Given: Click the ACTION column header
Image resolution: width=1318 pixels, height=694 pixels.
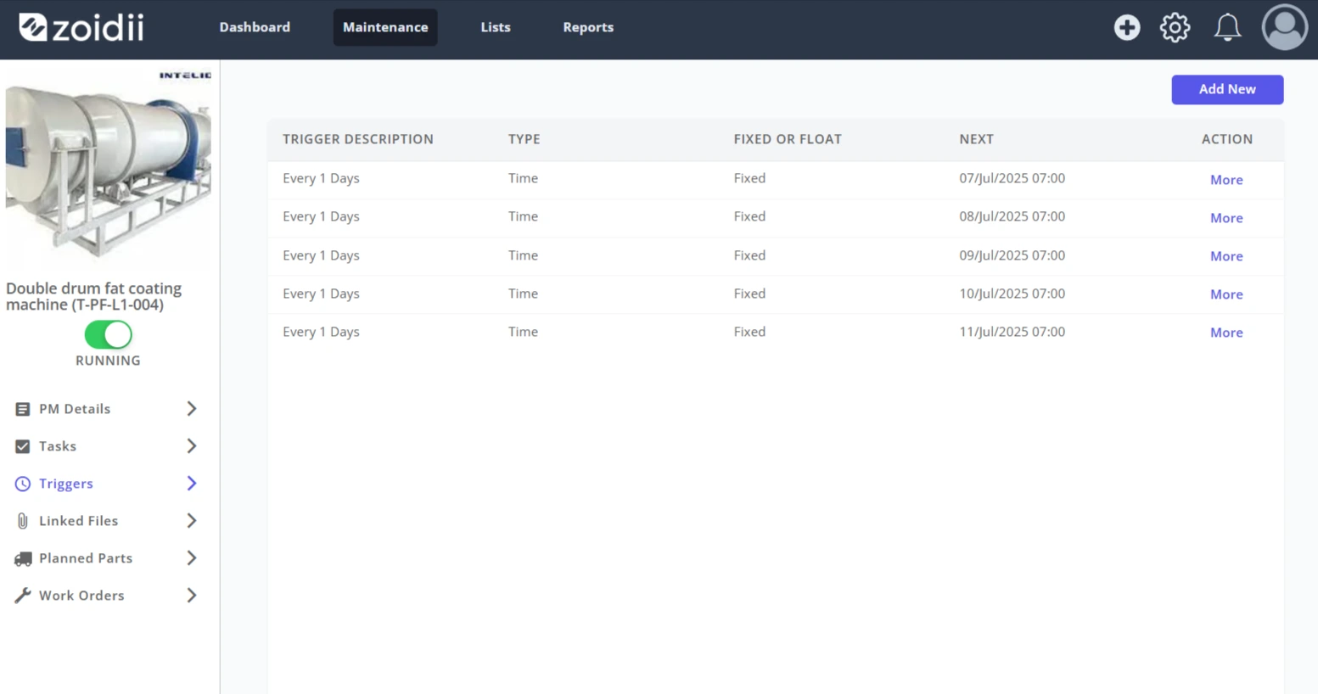Looking at the screenshot, I should coord(1226,139).
